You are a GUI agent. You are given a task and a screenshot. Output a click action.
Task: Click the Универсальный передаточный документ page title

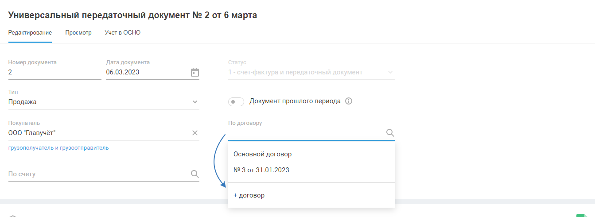pyautogui.click(x=132, y=15)
